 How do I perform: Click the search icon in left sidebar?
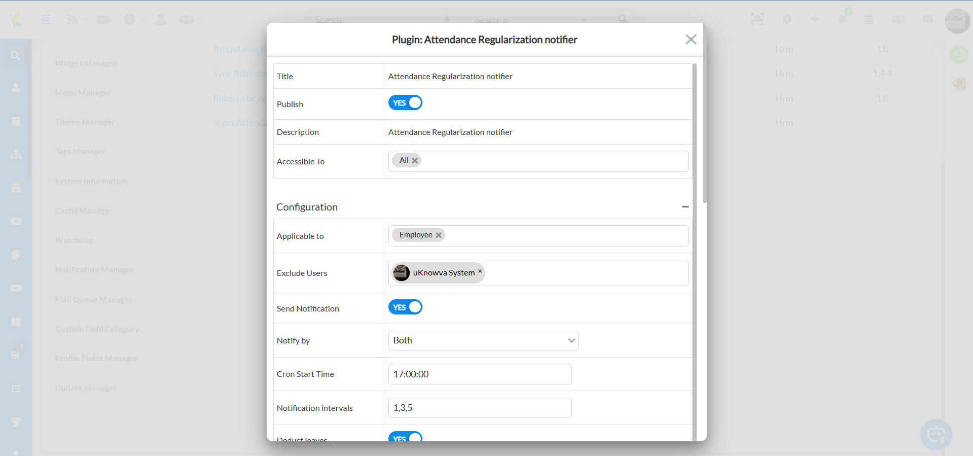click(16, 55)
